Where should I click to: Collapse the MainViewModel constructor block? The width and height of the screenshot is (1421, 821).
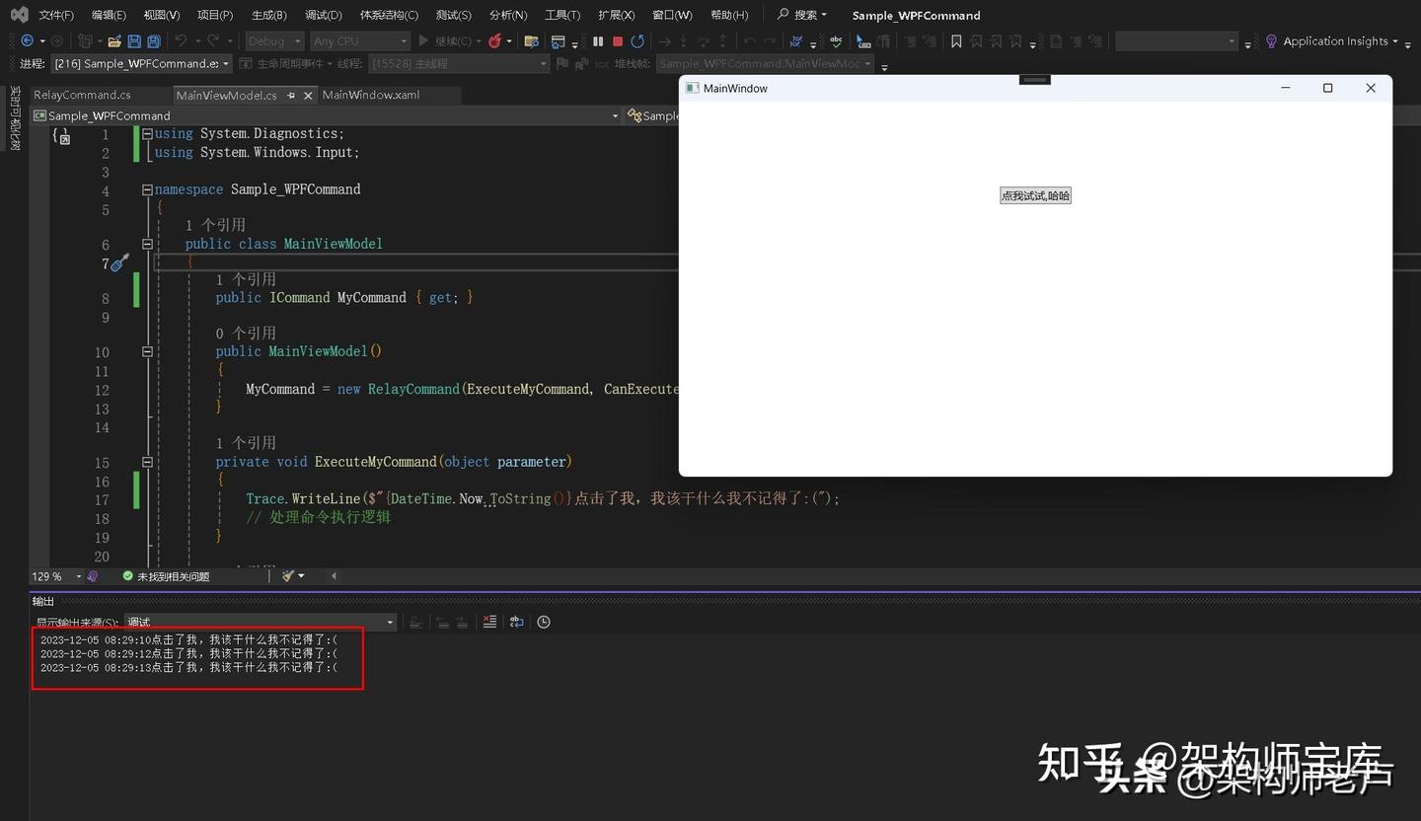(147, 351)
